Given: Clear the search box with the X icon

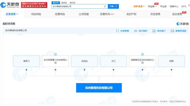Looking at the screenshot, I should click(105, 6).
